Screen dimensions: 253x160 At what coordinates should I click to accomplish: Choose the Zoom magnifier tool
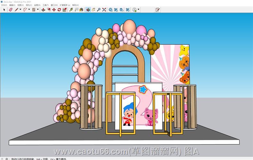click(x=99, y=10)
